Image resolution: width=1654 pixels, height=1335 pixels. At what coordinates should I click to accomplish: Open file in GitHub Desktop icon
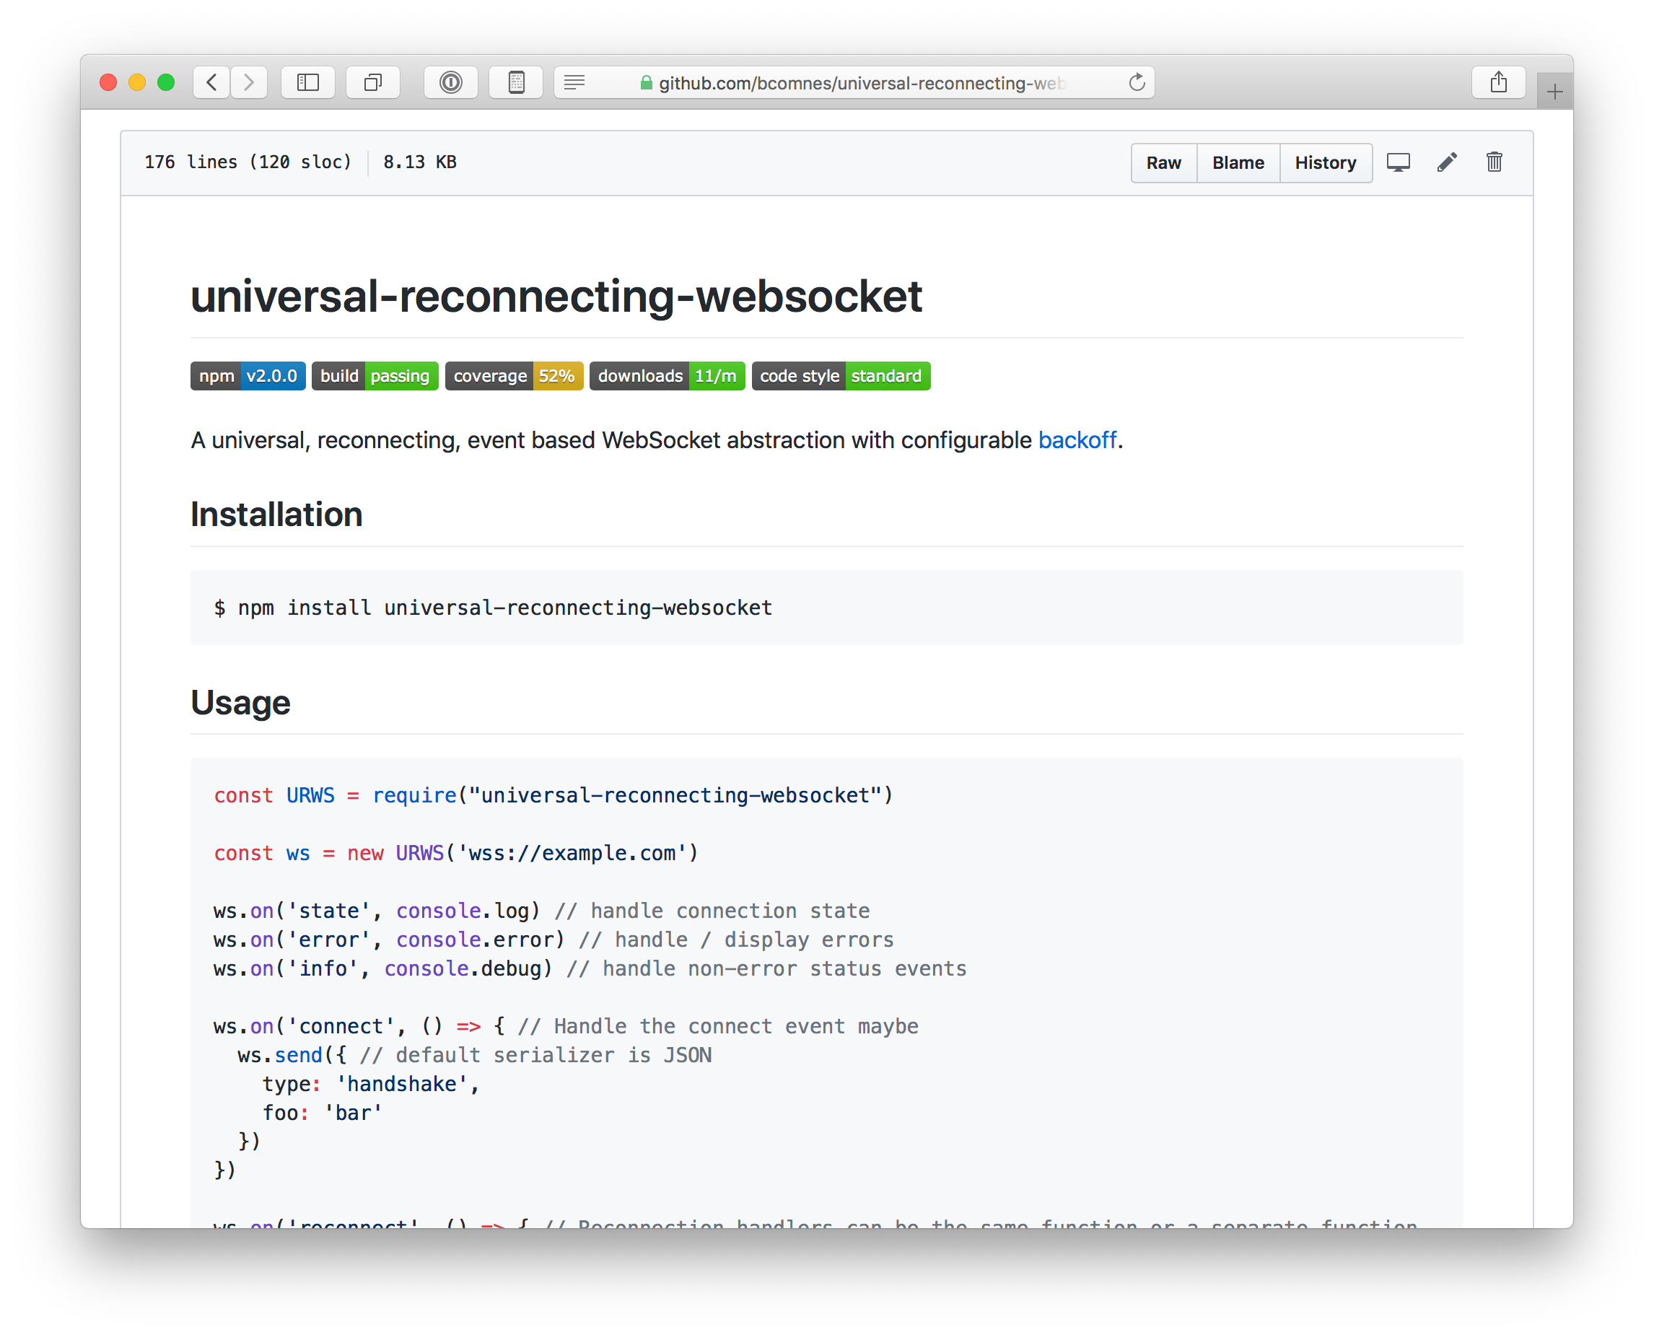coord(1398,163)
